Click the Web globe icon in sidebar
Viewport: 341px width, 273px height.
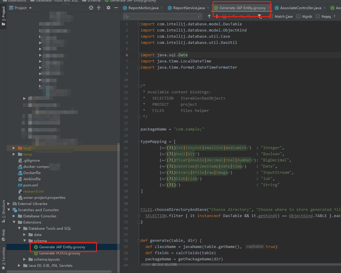point(4,239)
